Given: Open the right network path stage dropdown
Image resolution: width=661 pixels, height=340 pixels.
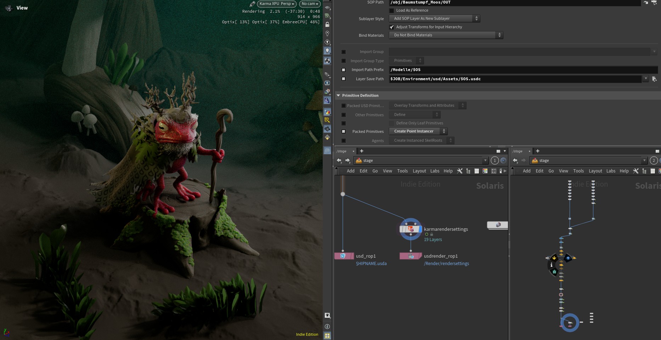Looking at the screenshot, I should 644,160.
